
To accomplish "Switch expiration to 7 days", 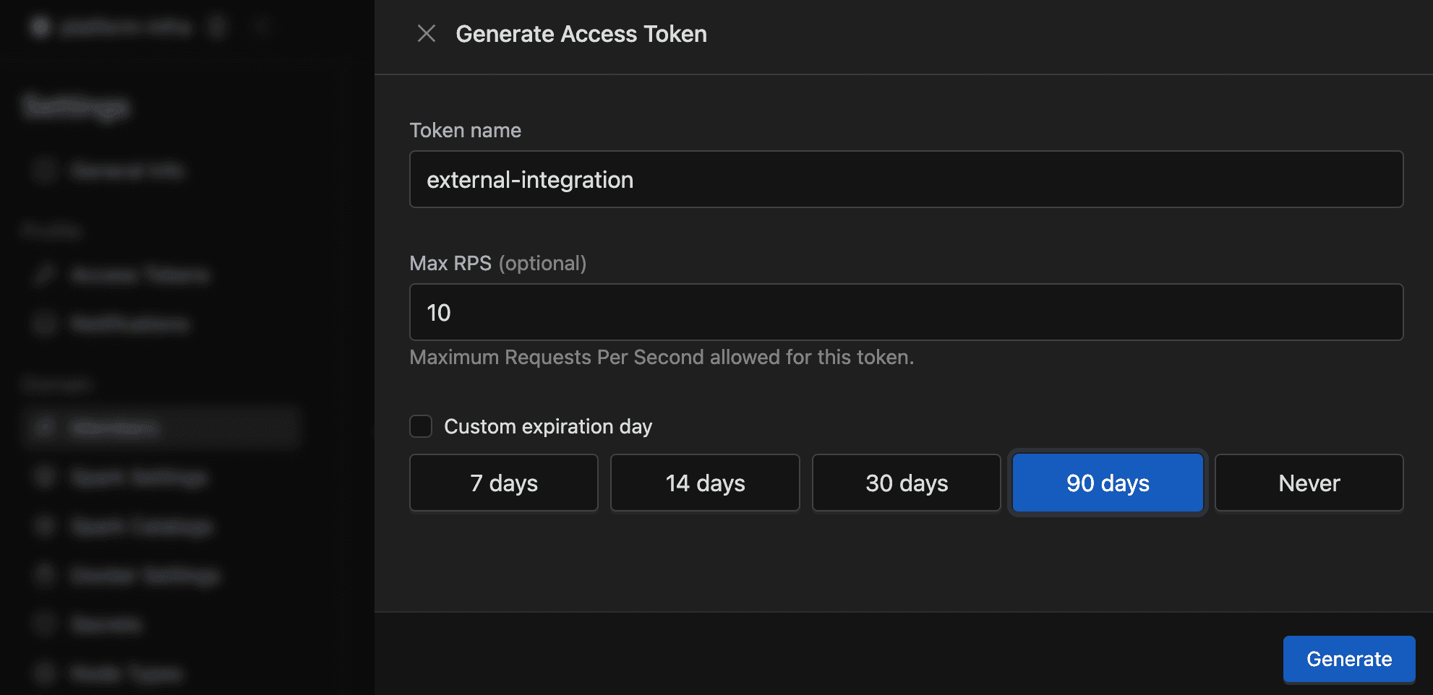I will 503,483.
